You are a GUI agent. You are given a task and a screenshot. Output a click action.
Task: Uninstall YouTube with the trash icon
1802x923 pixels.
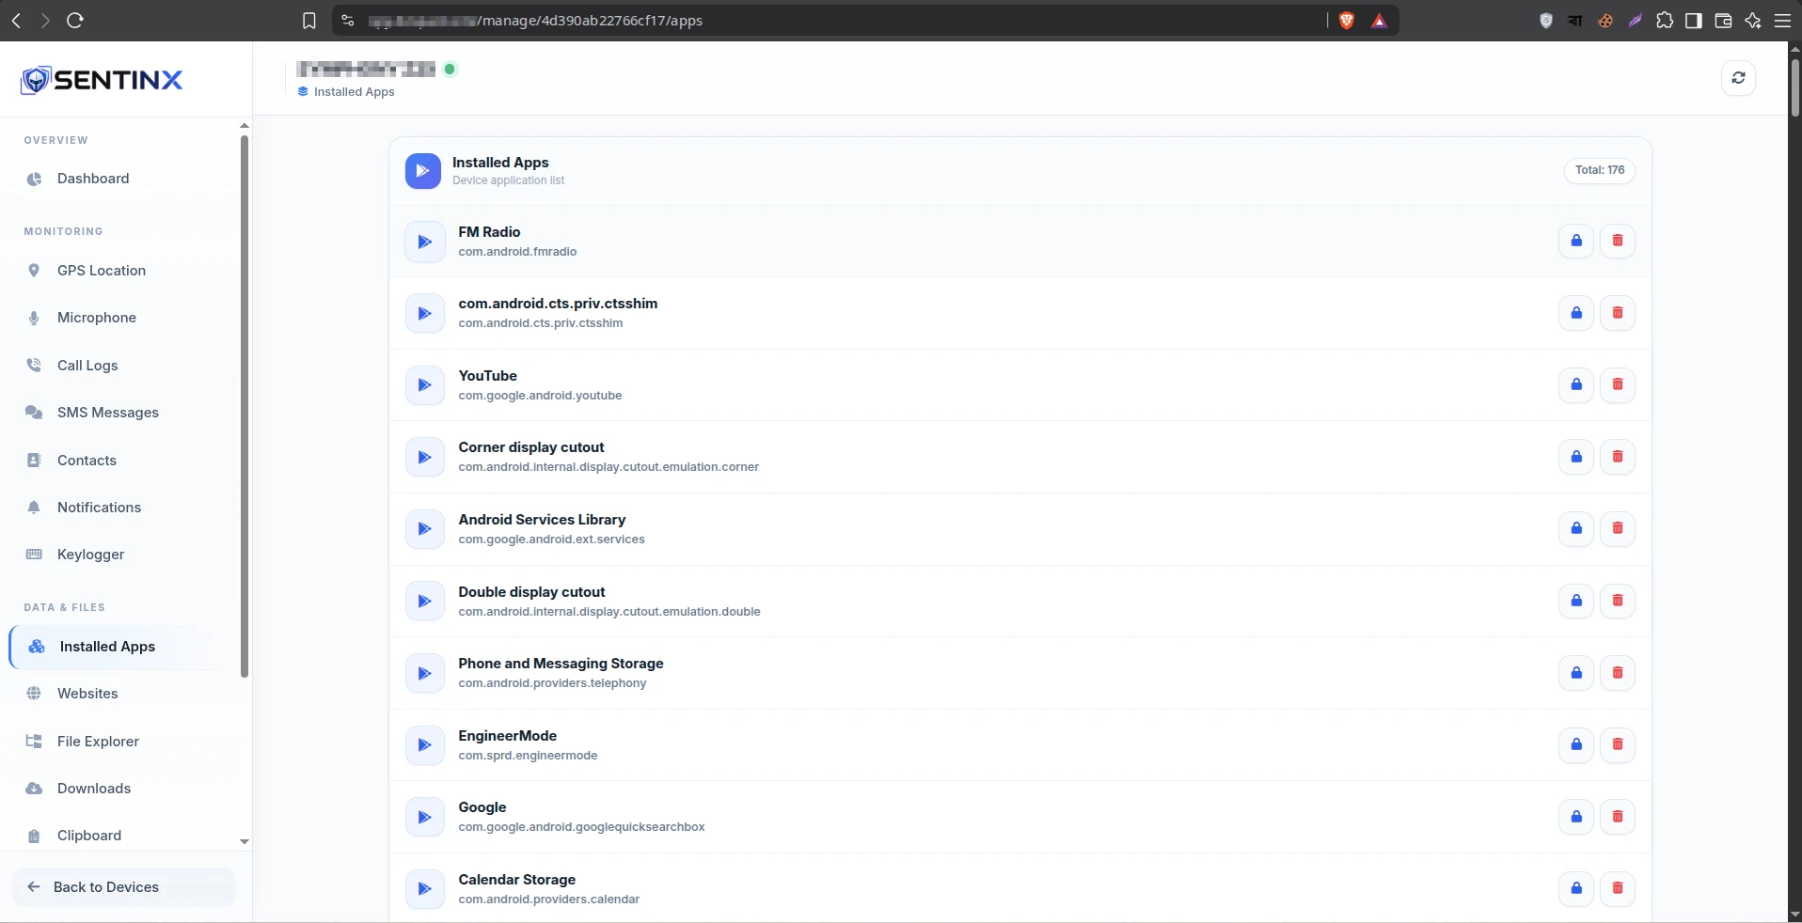[x=1618, y=384]
